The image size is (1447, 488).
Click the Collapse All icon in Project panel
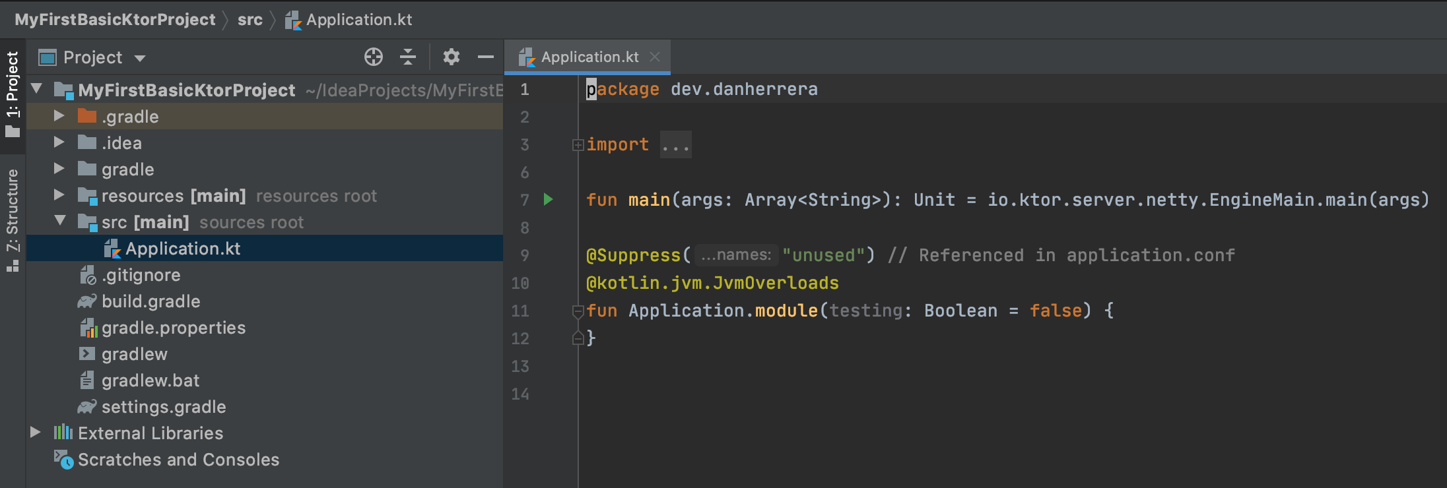(408, 57)
